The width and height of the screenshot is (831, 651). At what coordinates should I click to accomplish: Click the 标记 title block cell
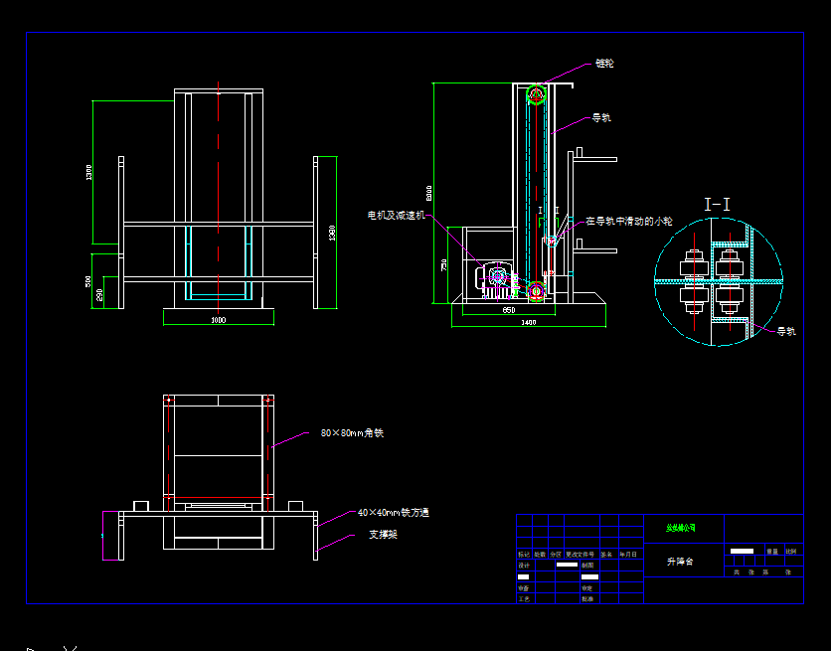tap(524, 554)
